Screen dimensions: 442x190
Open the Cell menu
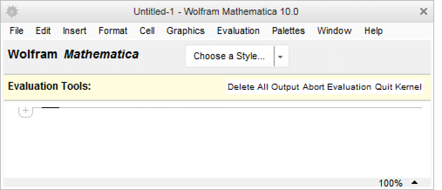(x=147, y=31)
